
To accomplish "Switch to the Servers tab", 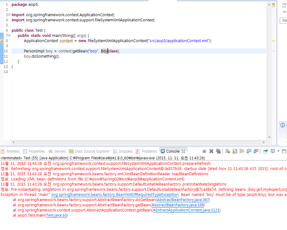I will tap(57, 151).
